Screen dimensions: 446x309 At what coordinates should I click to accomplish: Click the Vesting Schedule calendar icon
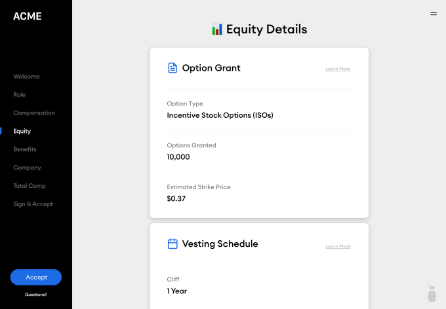pos(172,244)
